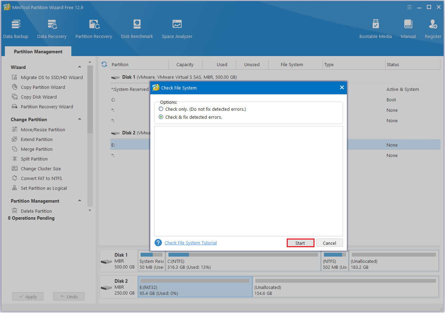Click the help question mark icon in dialog
This screenshot has width=445, height=313.
pos(158,243)
